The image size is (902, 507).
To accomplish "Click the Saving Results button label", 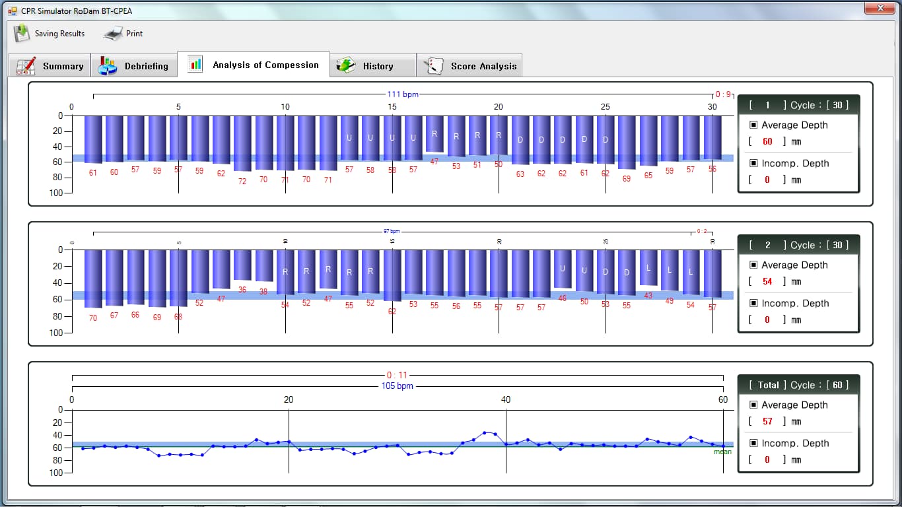I will pos(59,34).
